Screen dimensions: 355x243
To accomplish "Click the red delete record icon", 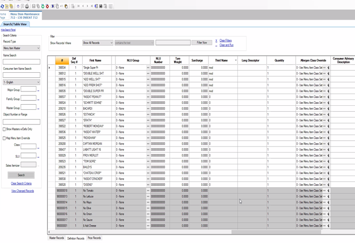I will click(47, 6).
